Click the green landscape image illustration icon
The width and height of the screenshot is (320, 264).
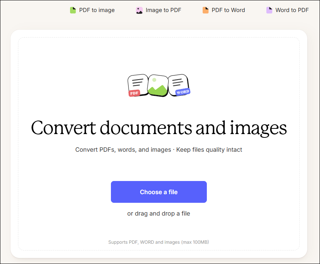point(158,86)
